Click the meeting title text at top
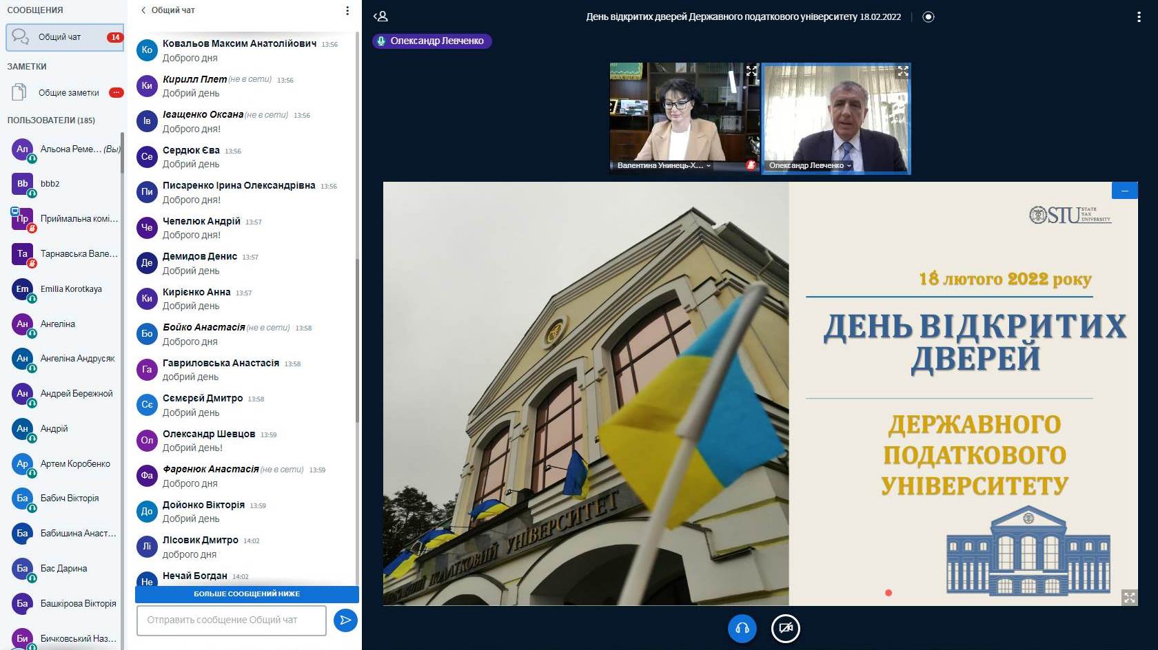This screenshot has width=1158, height=650. (743, 17)
